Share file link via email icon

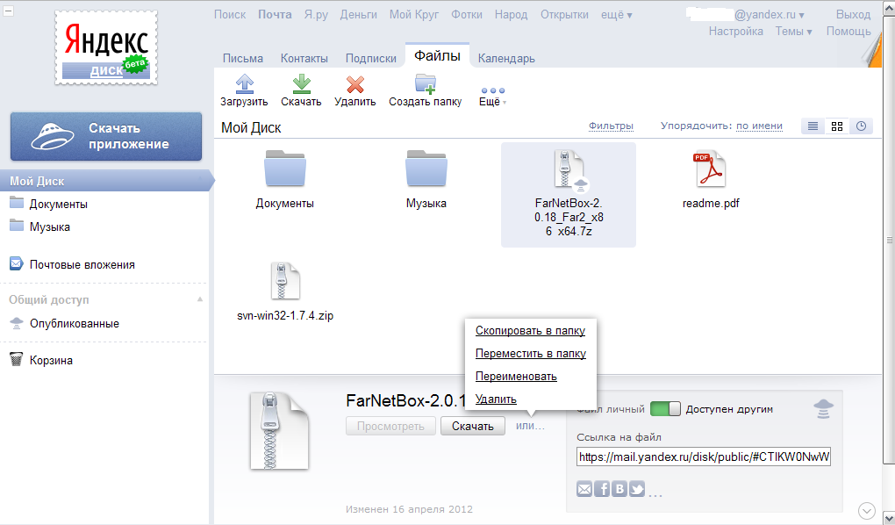(584, 489)
